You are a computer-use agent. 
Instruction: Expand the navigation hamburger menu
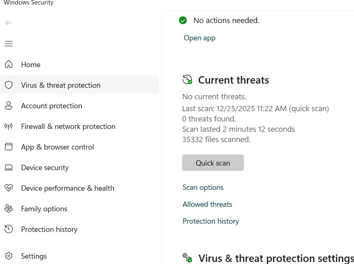(x=9, y=44)
